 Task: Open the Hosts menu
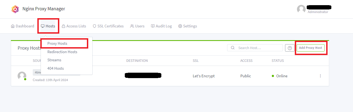click(x=48, y=26)
